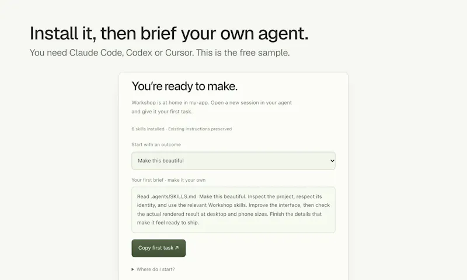Screen dimensions: 467x280
Task: Click the "Copy first task" button
Action: click(x=158, y=248)
